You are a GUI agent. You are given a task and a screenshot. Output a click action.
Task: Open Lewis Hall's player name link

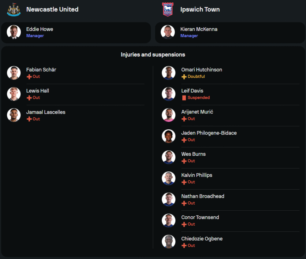click(38, 91)
